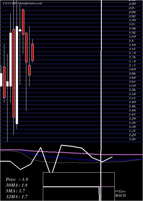Image resolution: width=143 pixels, height=201 pixels.
Task: Select the 1.56 price axis label
Action: pos(132,90)
